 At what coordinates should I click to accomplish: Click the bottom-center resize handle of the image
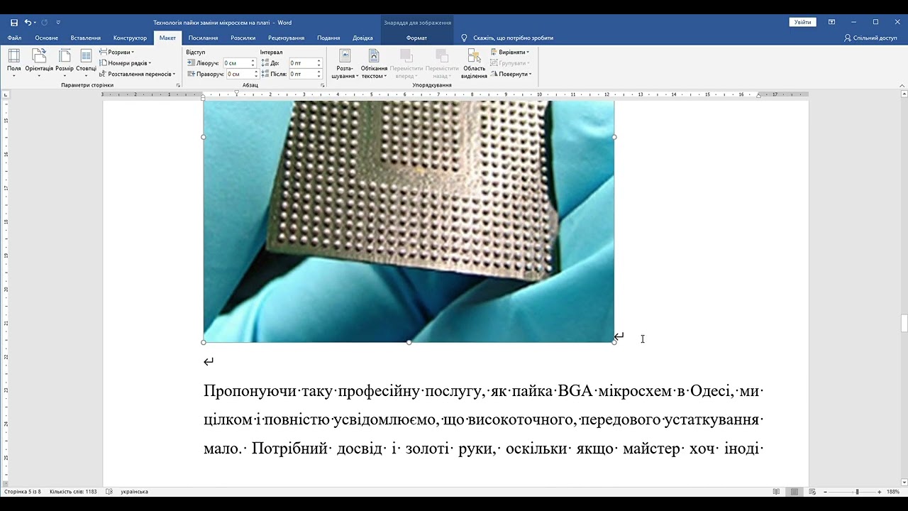pyautogui.click(x=409, y=342)
